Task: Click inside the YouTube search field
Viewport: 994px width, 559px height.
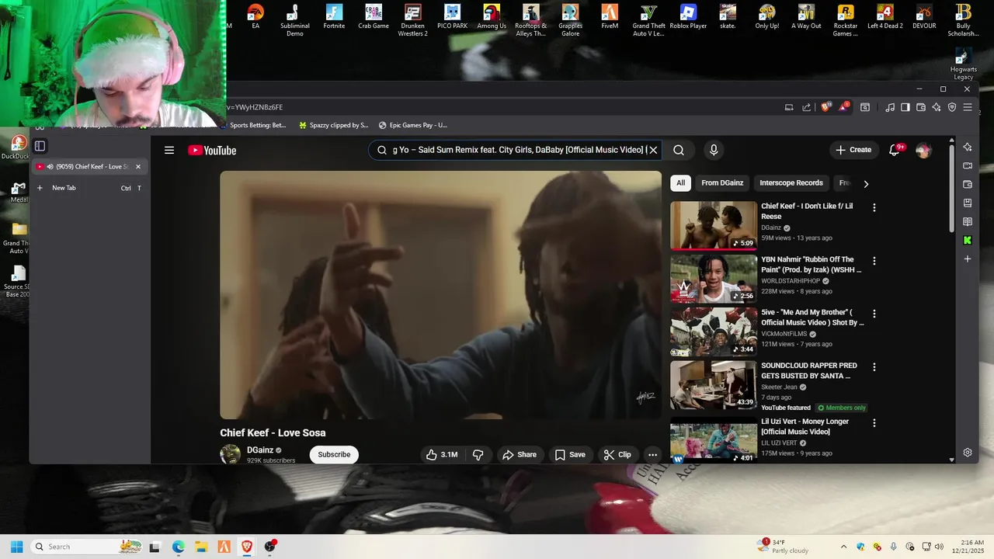Action: [516, 150]
